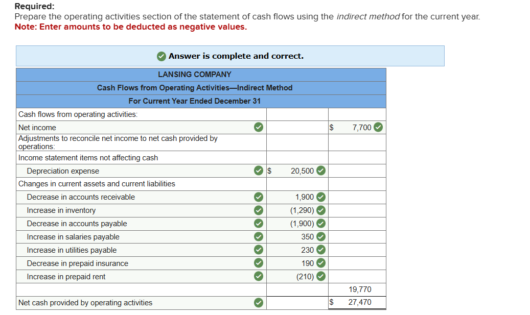Click green check beside 190 value
530x315 pixels.
[x=321, y=263]
